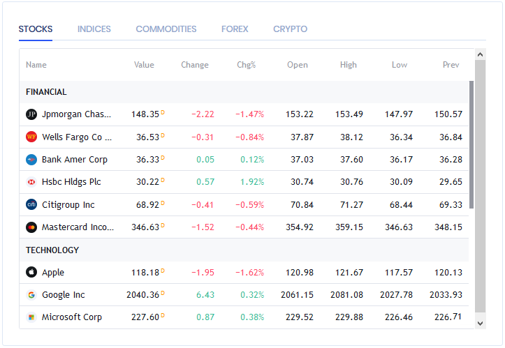Screen dimensions: 505x348
Task: Click Hsbc percent change 1.92%
Action: [x=252, y=182]
